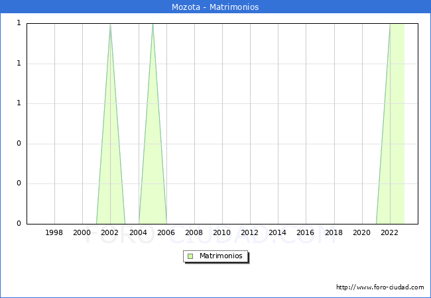This screenshot has height=298, width=431.
Task: Select the 2000 year label on axis
Action: [82, 232]
